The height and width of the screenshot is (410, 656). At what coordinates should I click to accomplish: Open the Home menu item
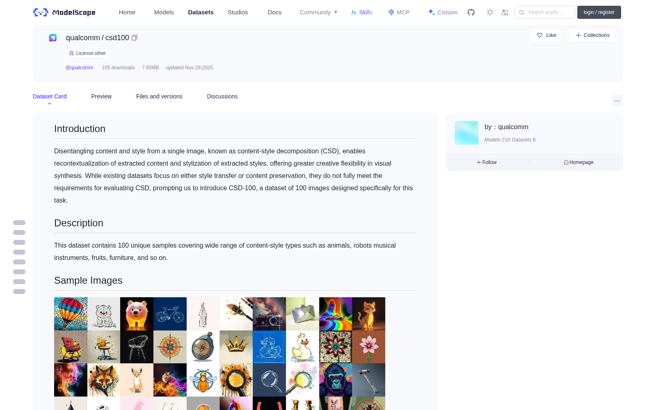[127, 12]
